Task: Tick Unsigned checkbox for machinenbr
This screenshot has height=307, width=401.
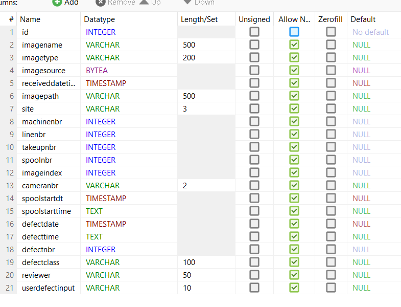Action: point(254,121)
